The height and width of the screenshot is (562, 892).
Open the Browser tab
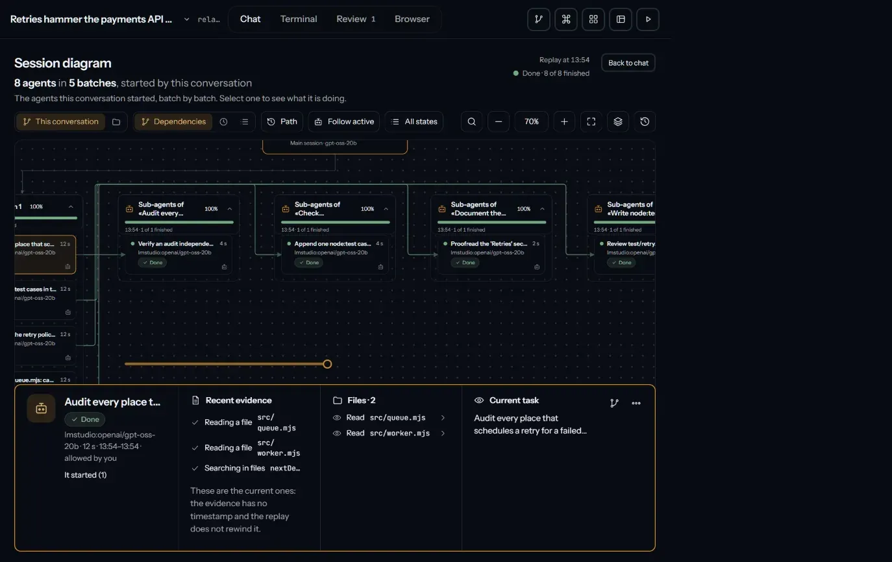point(412,19)
